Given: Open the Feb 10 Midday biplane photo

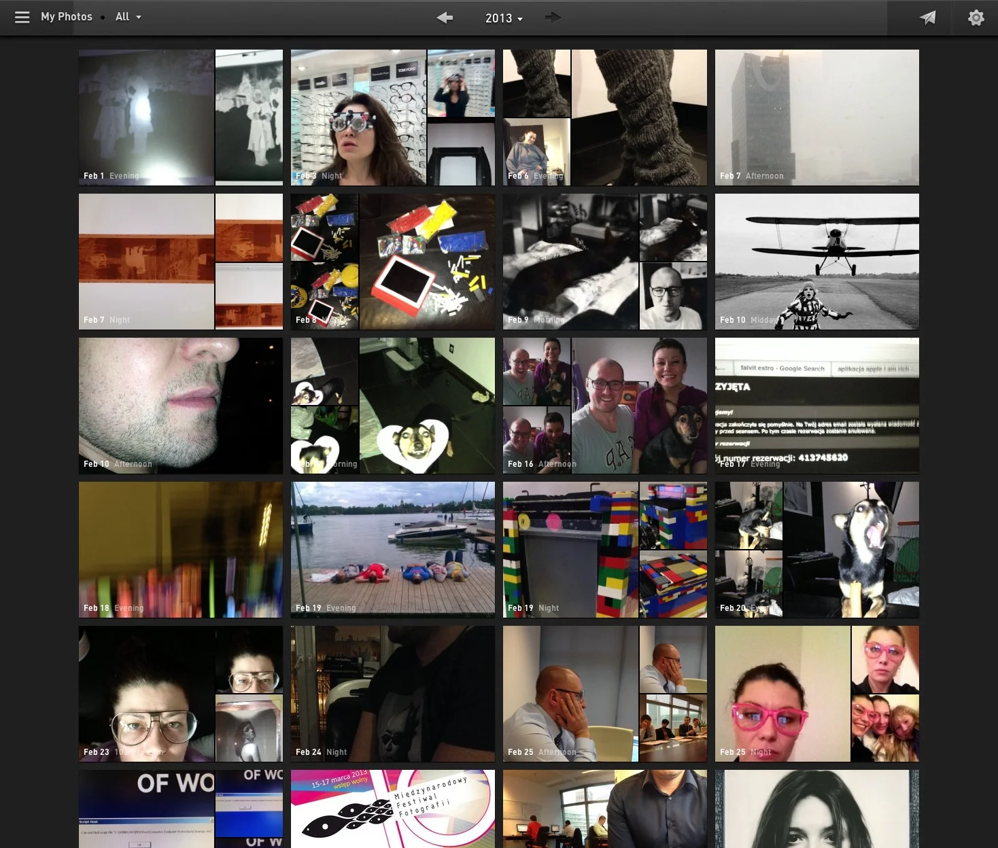Looking at the screenshot, I should click(x=817, y=262).
